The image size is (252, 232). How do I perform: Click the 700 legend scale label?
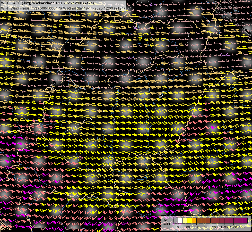pyautogui.click(x=206, y=227)
